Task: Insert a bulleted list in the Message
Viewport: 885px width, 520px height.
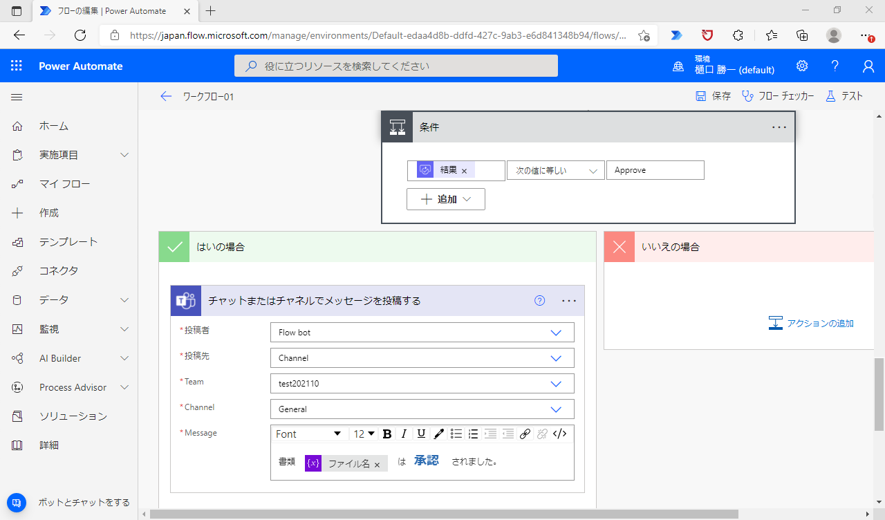Action: [x=456, y=434]
